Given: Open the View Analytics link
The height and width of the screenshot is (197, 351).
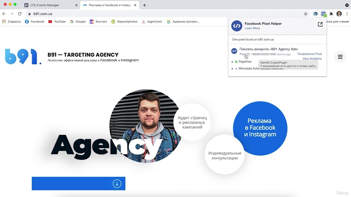Looking at the screenshot, I should pos(312,59).
